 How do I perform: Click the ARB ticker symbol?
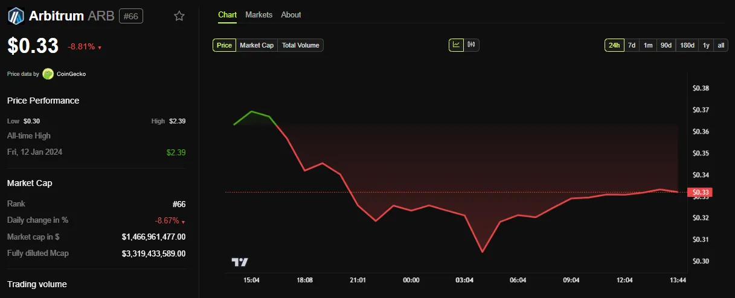pyautogui.click(x=101, y=16)
